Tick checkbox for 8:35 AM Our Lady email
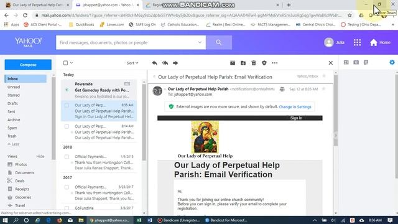Image resolution: width=398 pixels, height=224 pixels. click(67, 105)
